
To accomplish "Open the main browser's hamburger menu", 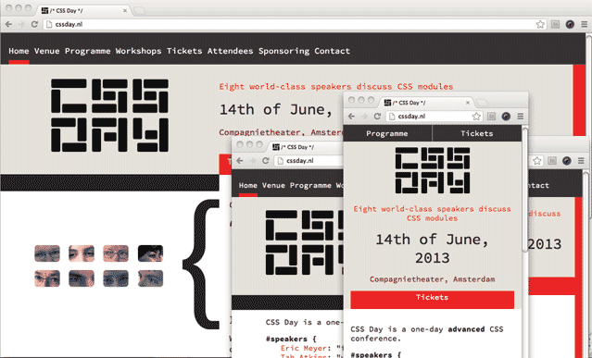I will pyautogui.click(x=584, y=24).
